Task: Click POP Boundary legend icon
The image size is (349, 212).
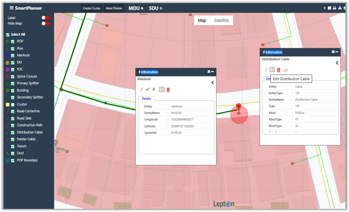Action: [x=8, y=161]
